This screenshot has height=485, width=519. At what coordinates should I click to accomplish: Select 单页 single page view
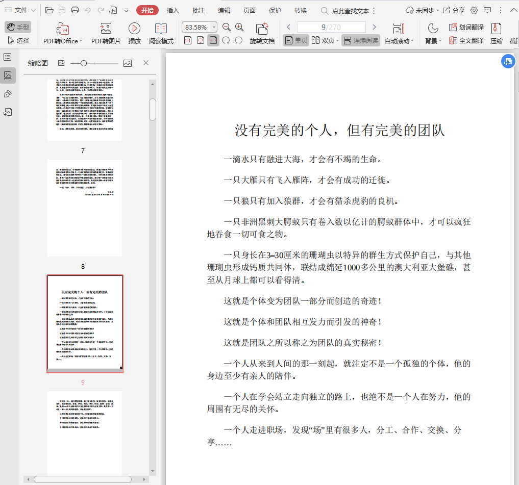pos(296,40)
